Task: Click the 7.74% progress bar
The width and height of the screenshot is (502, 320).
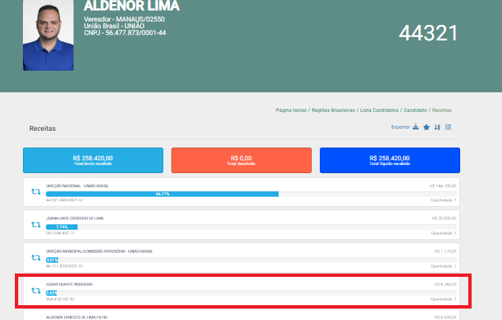Action: 61,226
